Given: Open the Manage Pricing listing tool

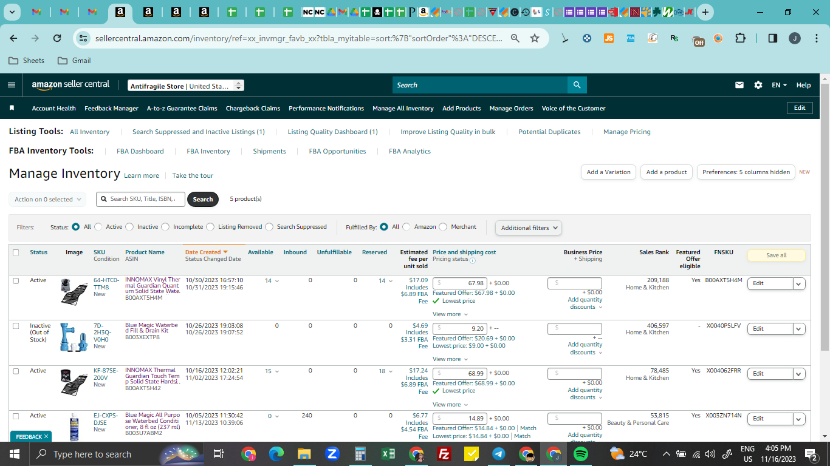Looking at the screenshot, I should coord(627,132).
